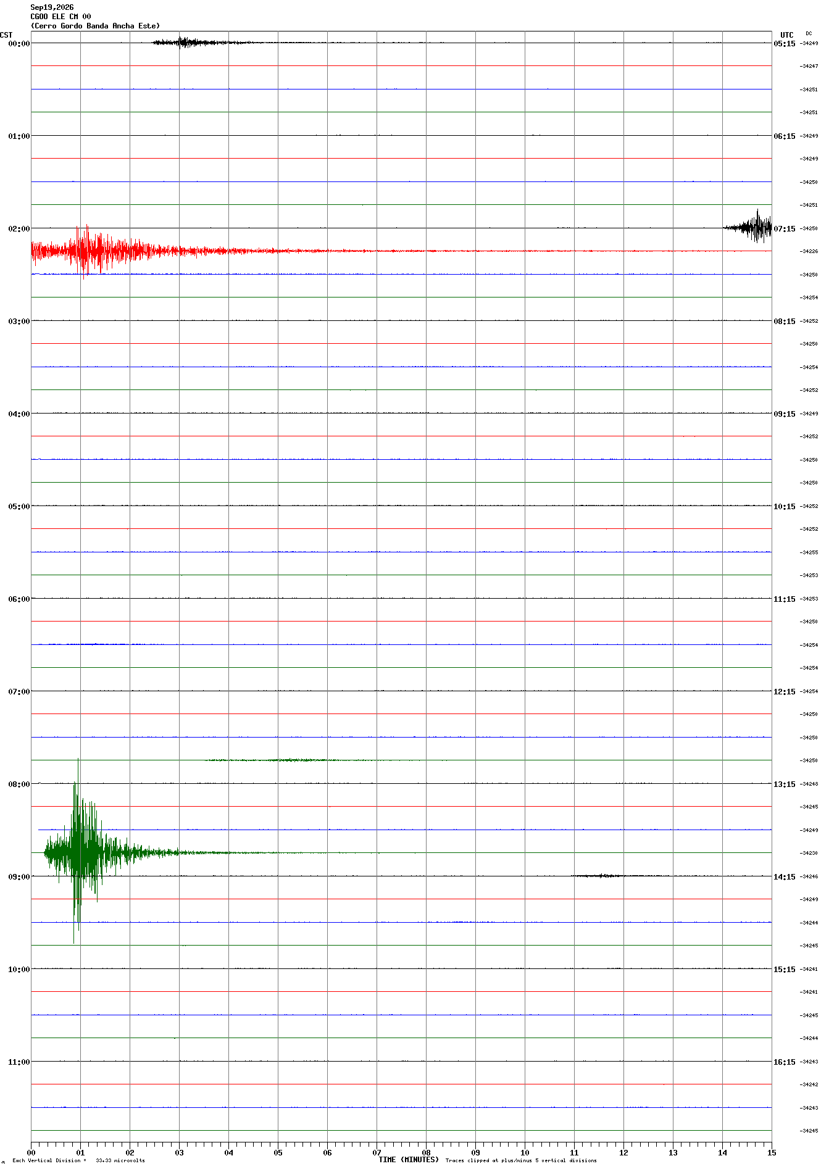Select the 09:00 CST time label

[x=19, y=876]
